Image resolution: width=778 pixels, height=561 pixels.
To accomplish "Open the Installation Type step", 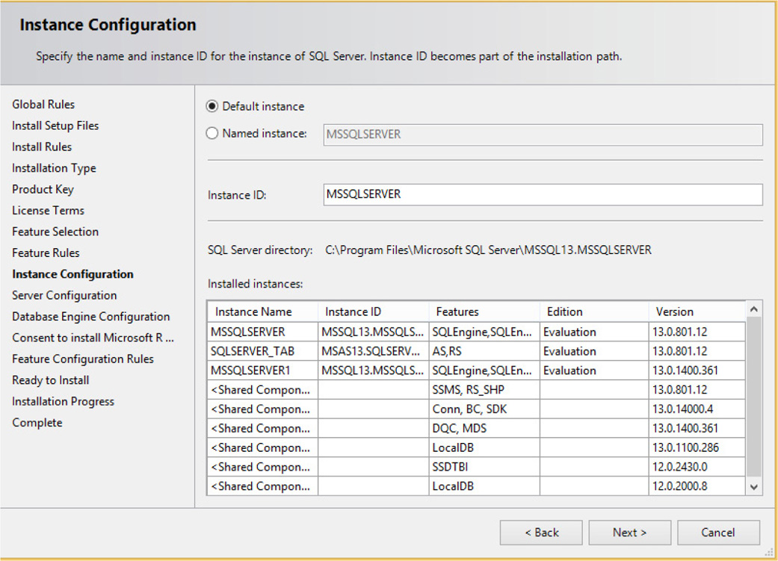I will (x=54, y=168).
